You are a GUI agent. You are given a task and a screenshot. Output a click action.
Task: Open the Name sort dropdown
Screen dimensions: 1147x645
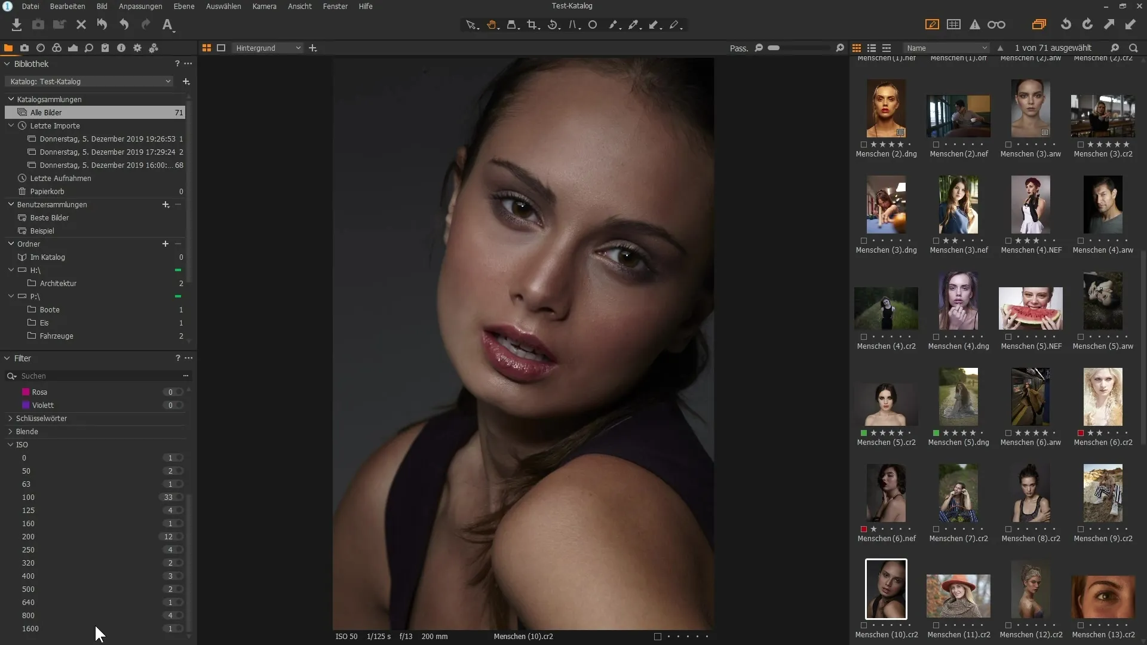(x=946, y=48)
